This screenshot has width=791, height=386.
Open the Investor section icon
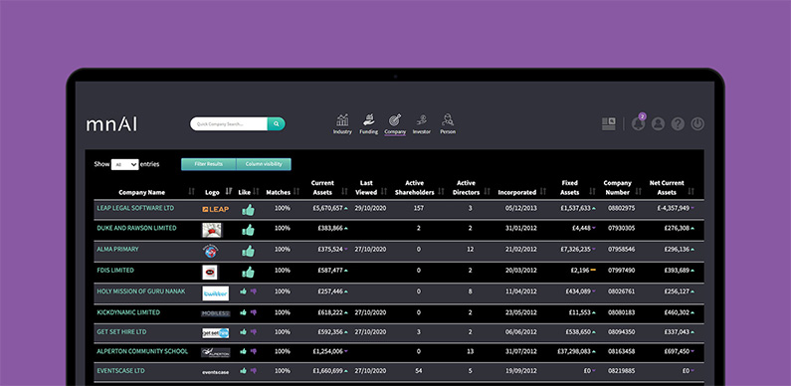(x=421, y=120)
